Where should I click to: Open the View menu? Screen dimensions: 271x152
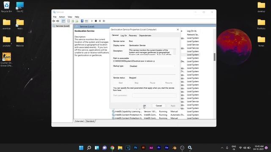point(70,17)
